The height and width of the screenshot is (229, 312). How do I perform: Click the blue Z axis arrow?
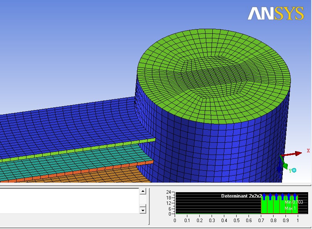click(x=280, y=167)
